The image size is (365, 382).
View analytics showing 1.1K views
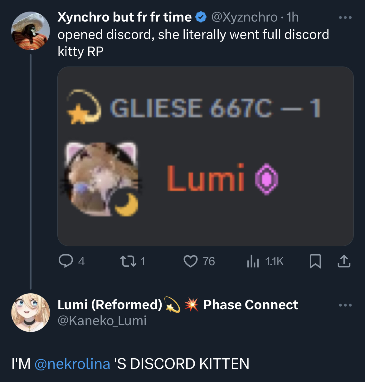click(x=253, y=261)
